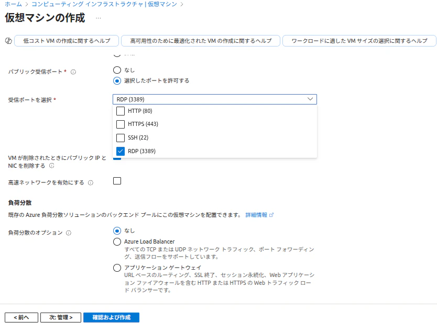
Task: Click the パブリック受信ポート field label
Action: [x=35, y=72]
